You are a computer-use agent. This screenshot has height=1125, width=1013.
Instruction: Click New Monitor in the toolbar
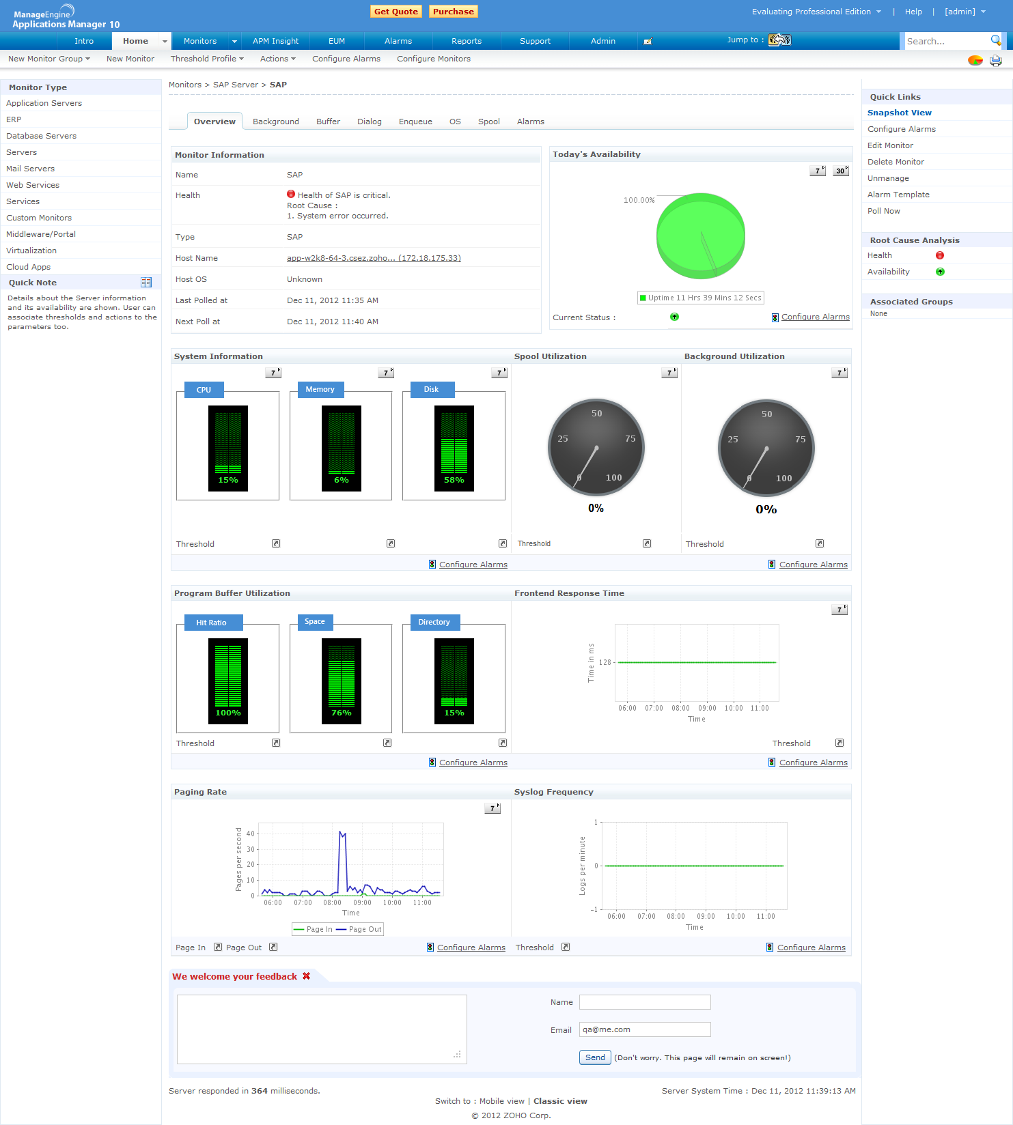130,59
